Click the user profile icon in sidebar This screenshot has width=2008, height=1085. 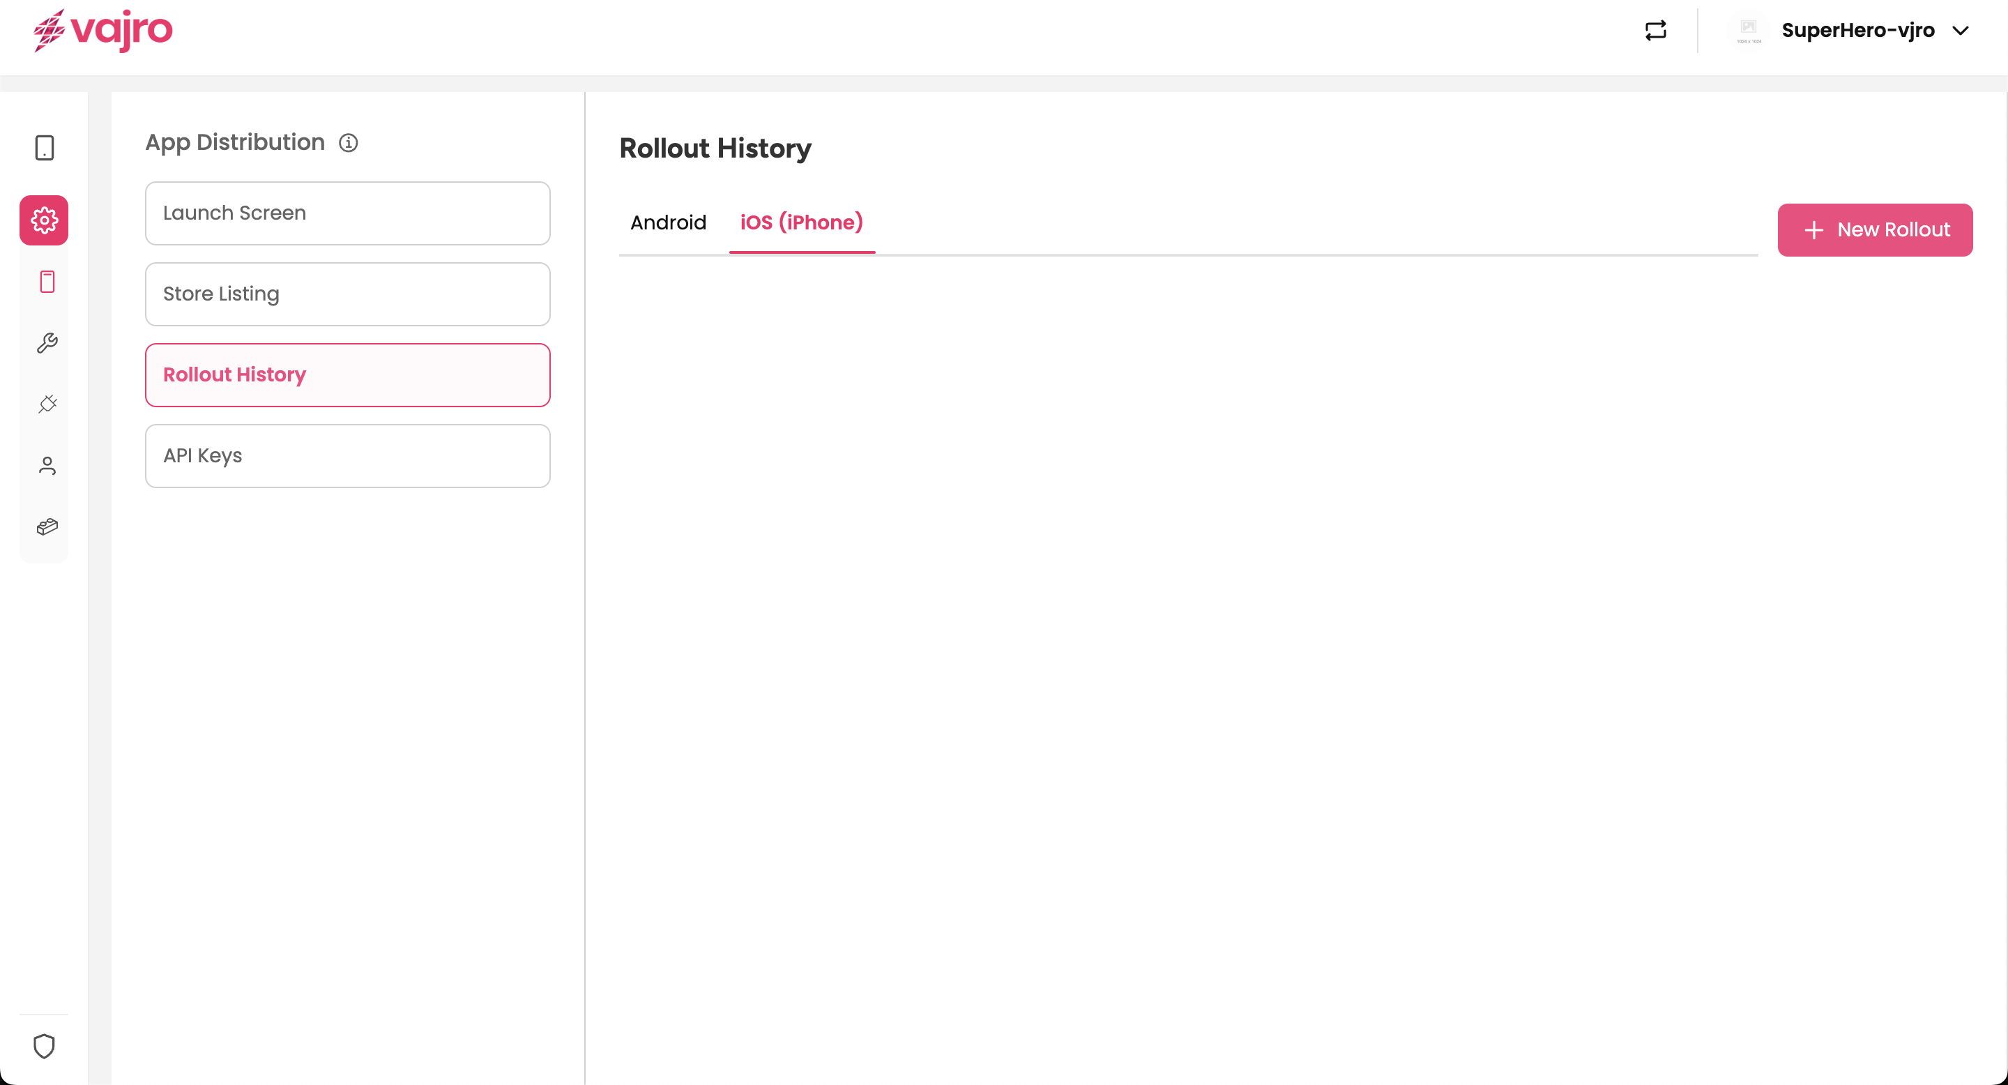click(x=47, y=465)
